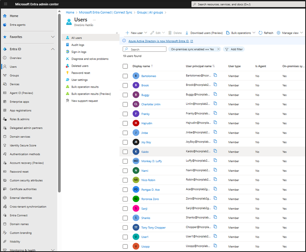The width and height of the screenshot is (306, 252).
Task: Copy Bartolomeo's user principal name
Action: pyautogui.click(x=215, y=75)
